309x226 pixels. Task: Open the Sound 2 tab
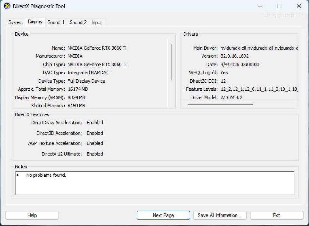pos(78,23)
